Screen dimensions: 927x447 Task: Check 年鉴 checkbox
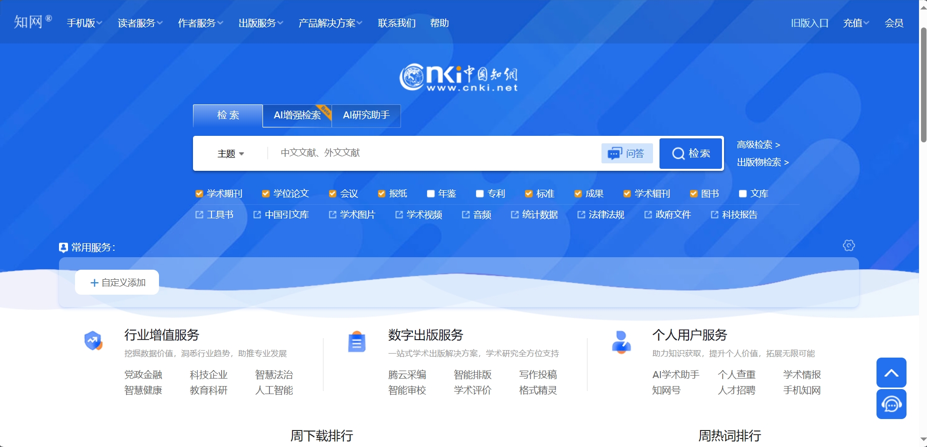tap(430, 194)
